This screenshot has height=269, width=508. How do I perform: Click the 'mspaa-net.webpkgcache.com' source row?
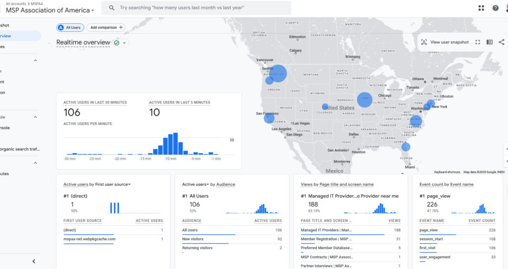point(113,239)
